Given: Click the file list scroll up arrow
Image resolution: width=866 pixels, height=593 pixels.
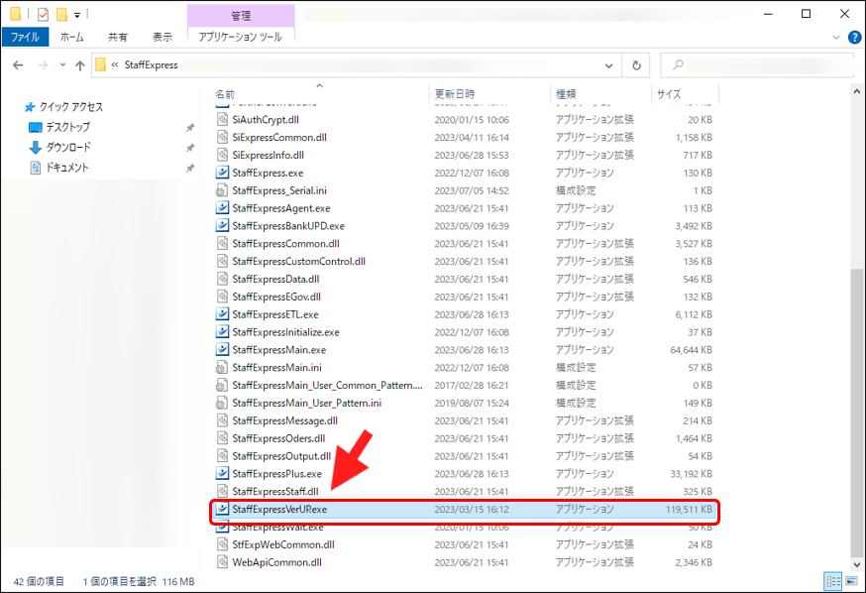Looking at the screenshot, I should tap(857, 91).
